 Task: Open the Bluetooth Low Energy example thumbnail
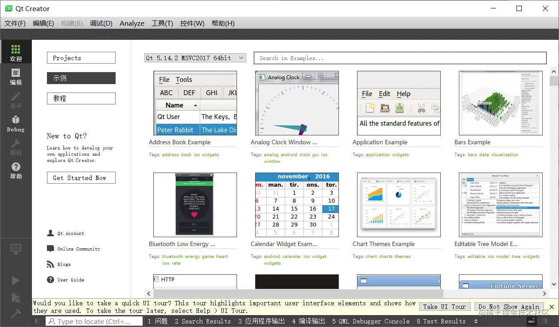tap(195, 205)
